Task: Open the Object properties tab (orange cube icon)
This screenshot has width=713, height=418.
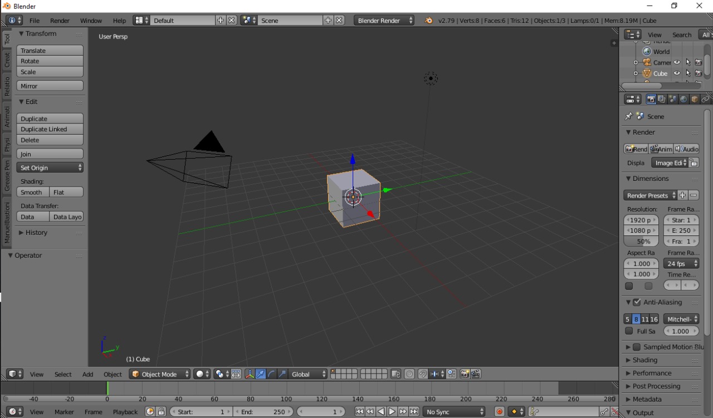Action: (x=695, y=99)
